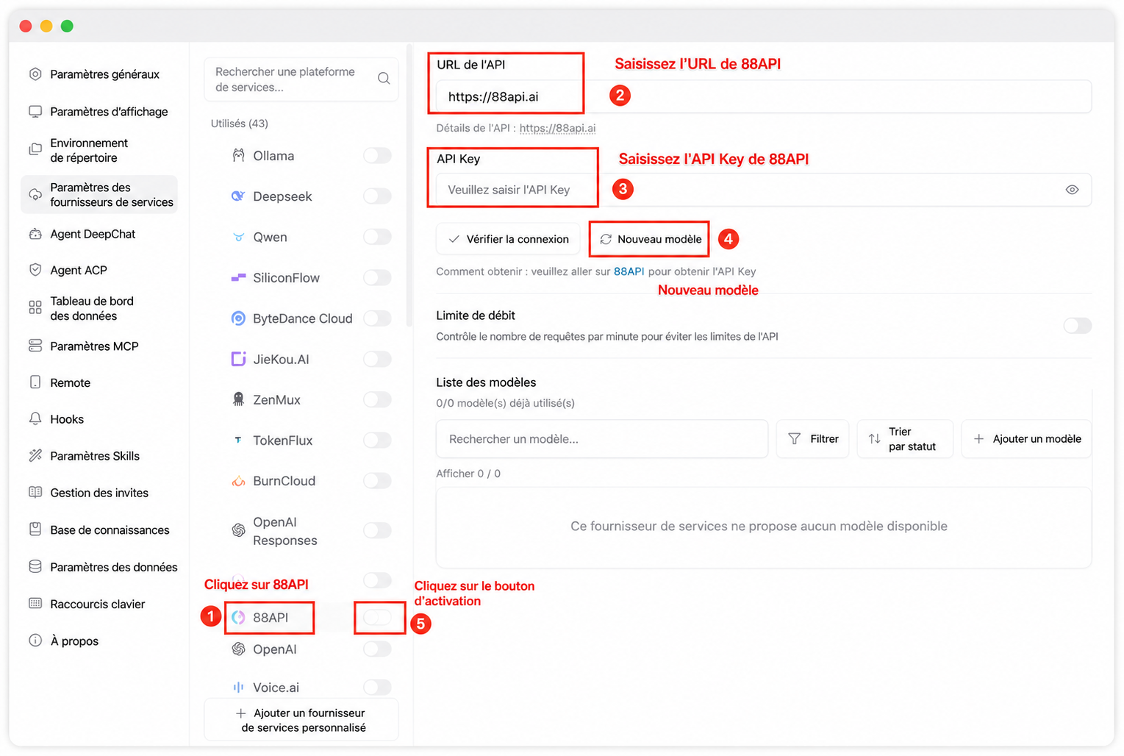Click the Agent DeepChat robot icon
The image size is (1124, 756).
click(x=35, y=234)
